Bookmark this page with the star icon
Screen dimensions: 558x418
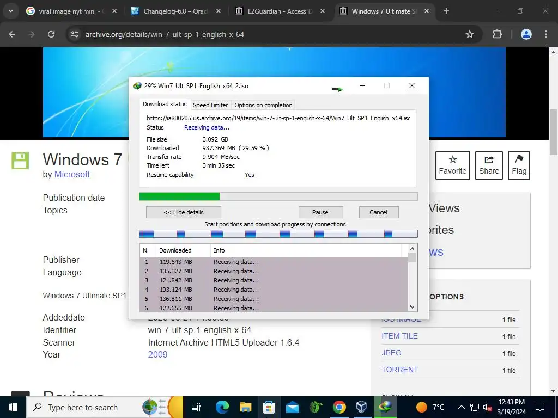click(x=469, y=34)
